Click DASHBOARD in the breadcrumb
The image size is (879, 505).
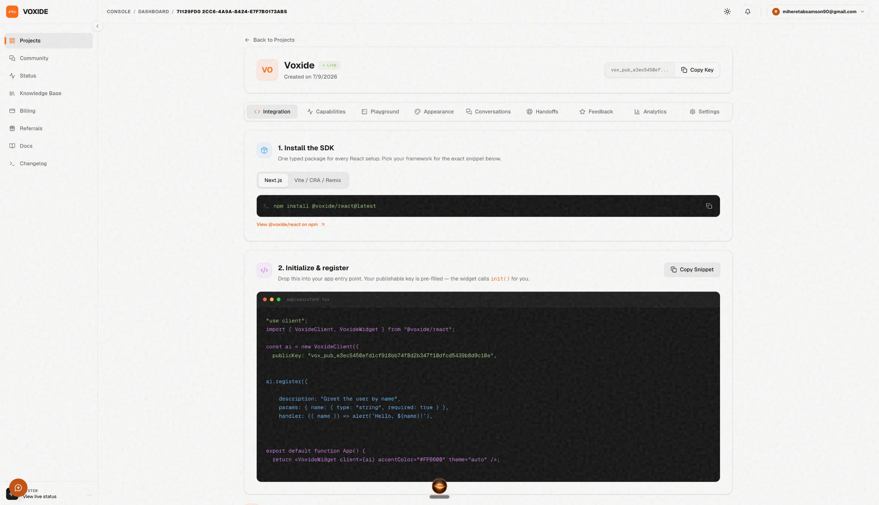point(153,12)
